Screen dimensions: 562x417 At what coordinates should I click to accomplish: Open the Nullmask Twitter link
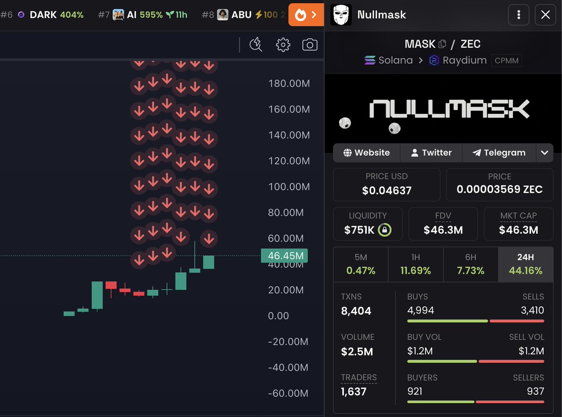point(431,153)
